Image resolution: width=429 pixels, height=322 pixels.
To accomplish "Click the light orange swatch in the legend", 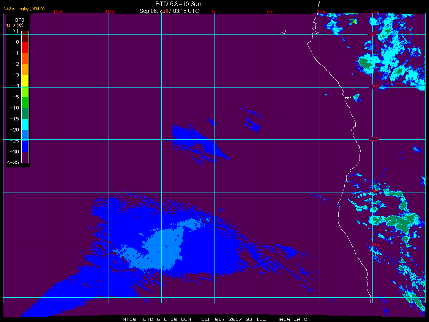I will (x=25, y=69).
